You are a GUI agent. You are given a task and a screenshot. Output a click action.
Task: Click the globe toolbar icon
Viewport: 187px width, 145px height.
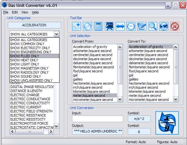(164, 26)
